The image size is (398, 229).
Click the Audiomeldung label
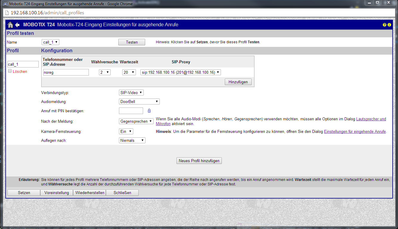(x=54, y=102)
